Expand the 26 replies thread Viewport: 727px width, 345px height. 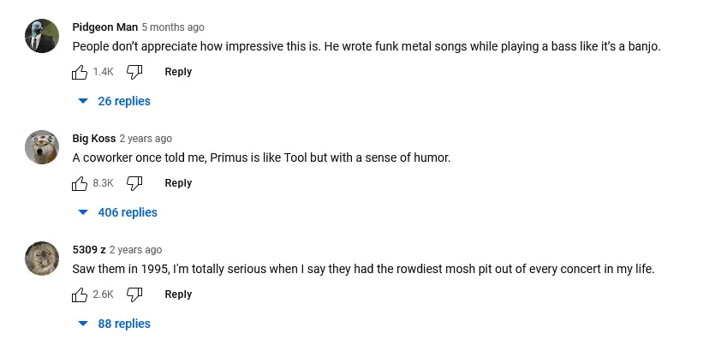click(x=115, y=101)
